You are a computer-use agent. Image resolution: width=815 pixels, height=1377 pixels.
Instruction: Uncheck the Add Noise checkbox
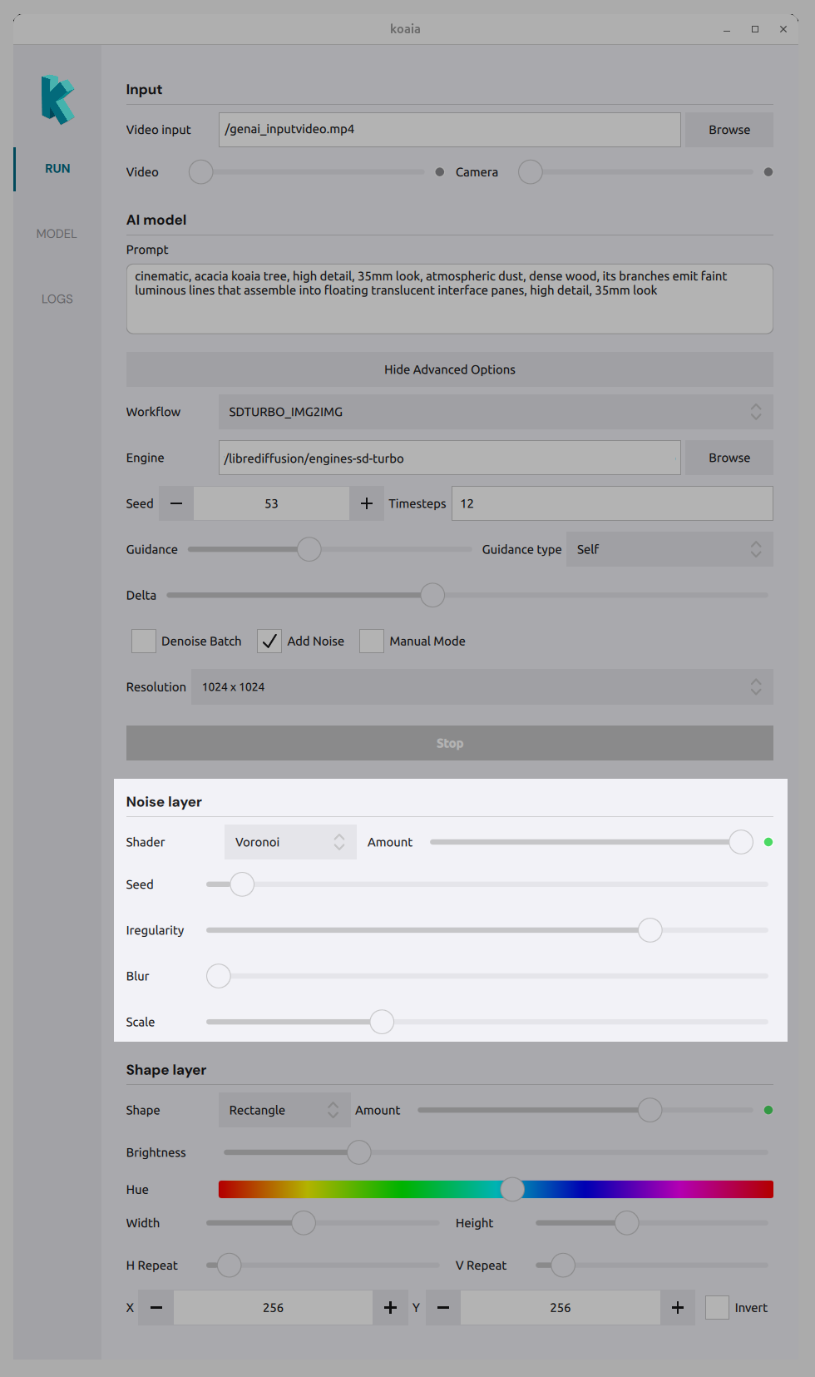tap(269, 641)
